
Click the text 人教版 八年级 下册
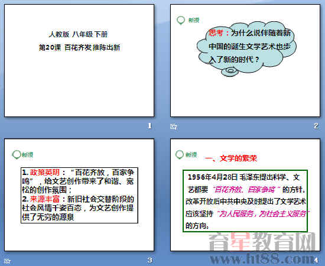coord(78,34)
